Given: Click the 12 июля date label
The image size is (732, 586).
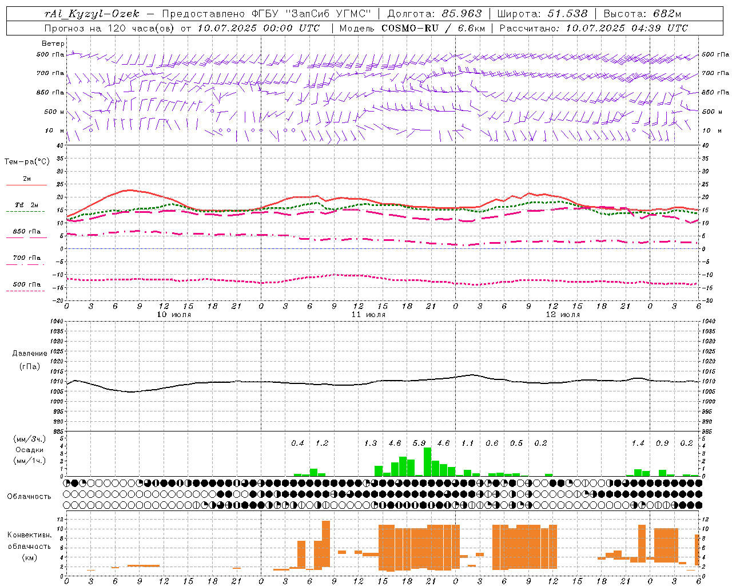Looking at the screenshot, I should pyautogui.click(x=563, y=315).
